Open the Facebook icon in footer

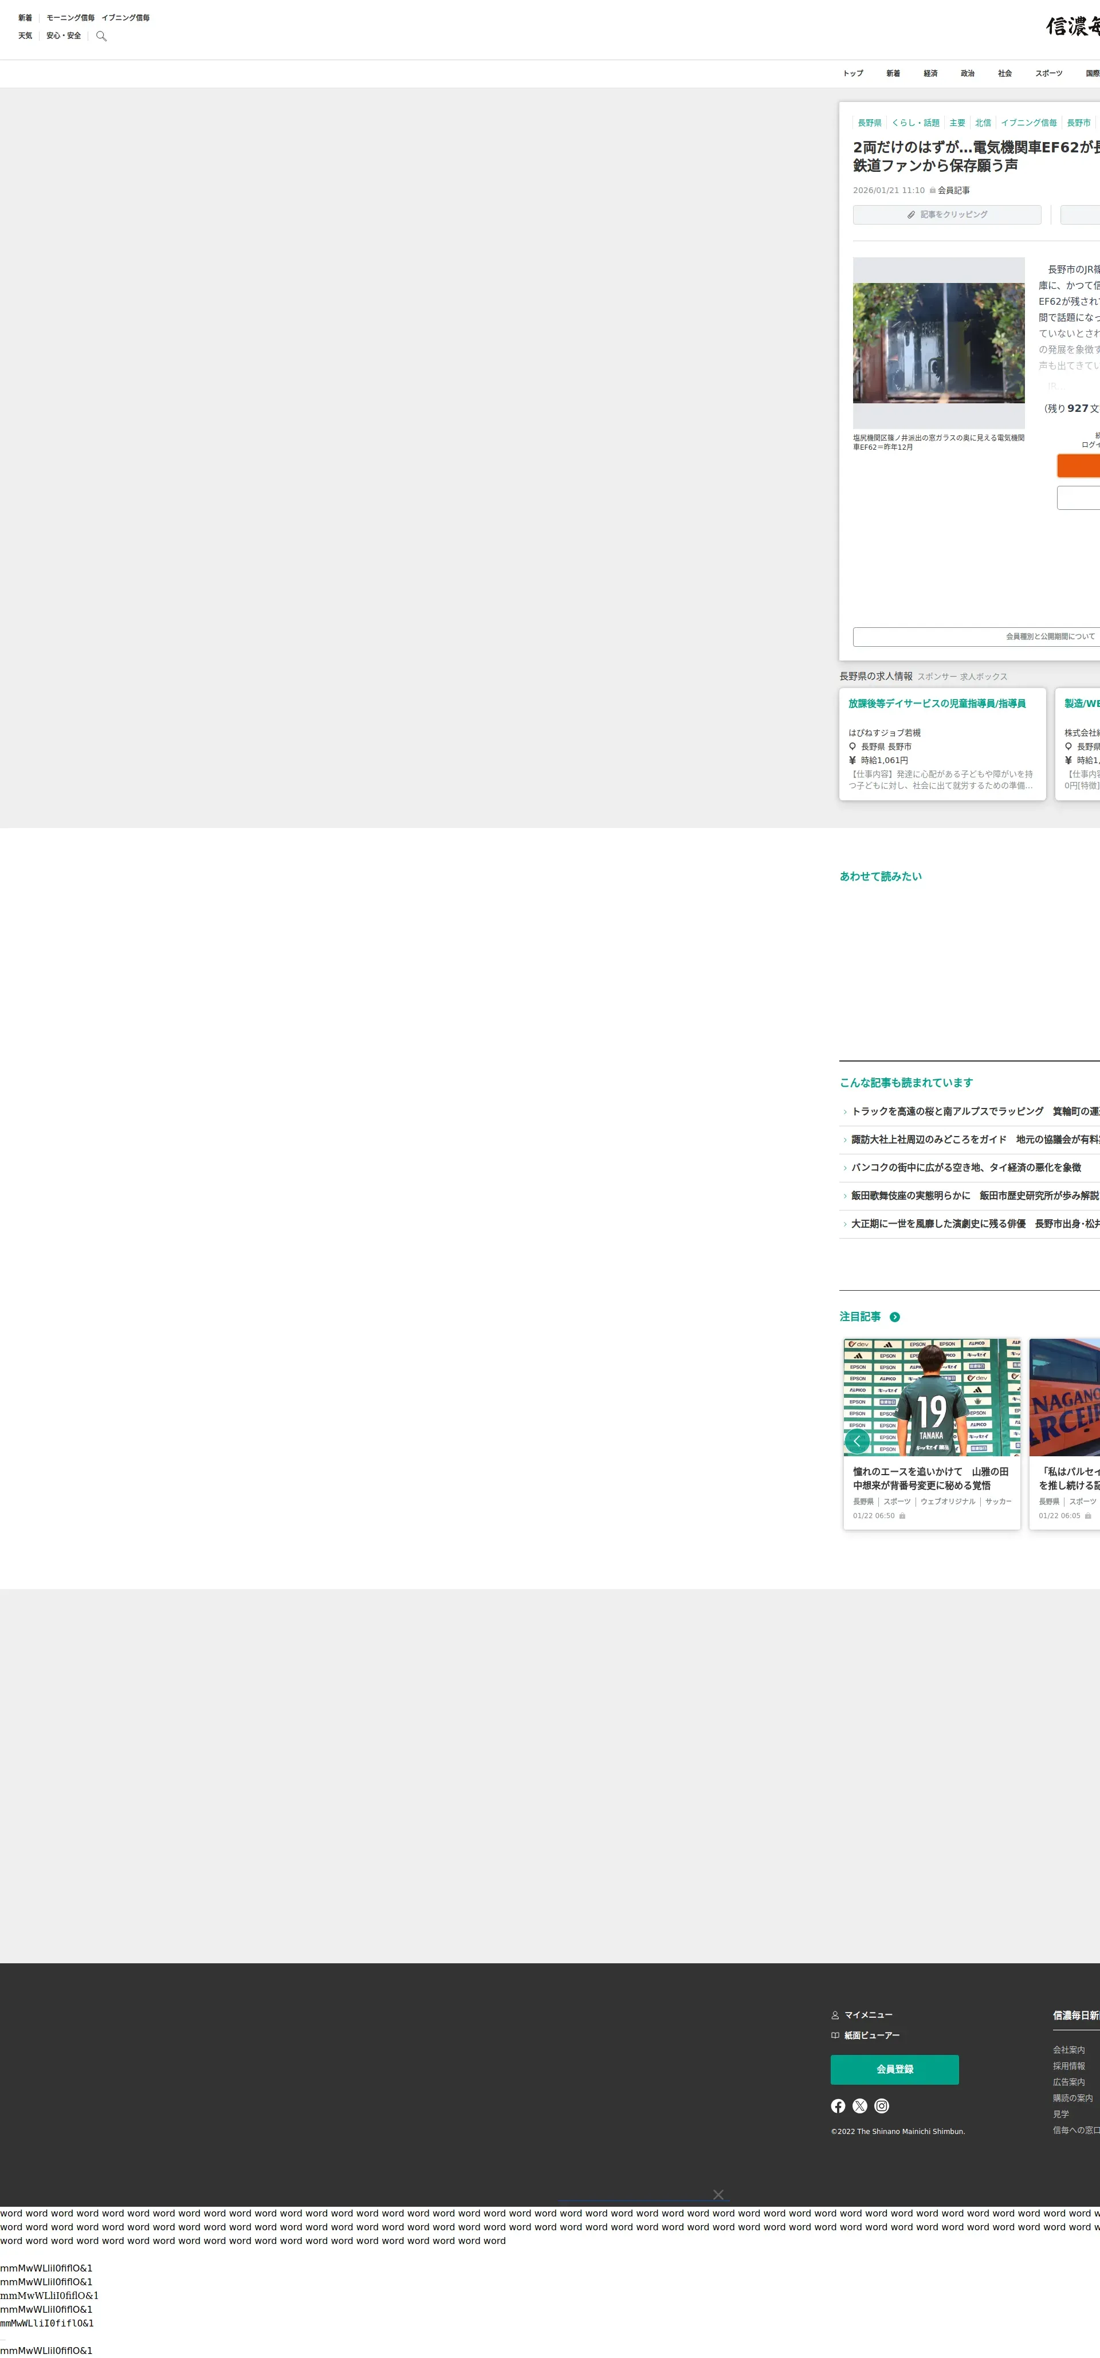(838, 2105)
